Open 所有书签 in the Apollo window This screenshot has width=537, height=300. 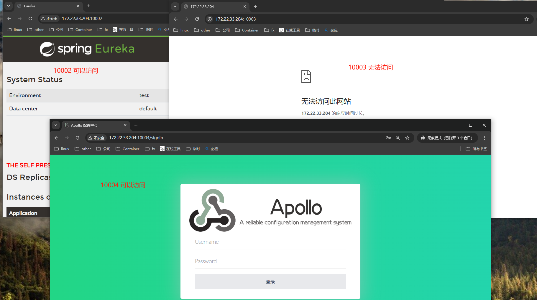(x=476, y=149)
